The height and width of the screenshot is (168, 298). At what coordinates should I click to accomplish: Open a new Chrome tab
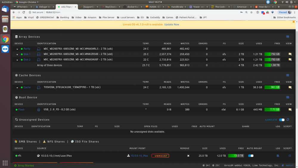click(279, 7)
